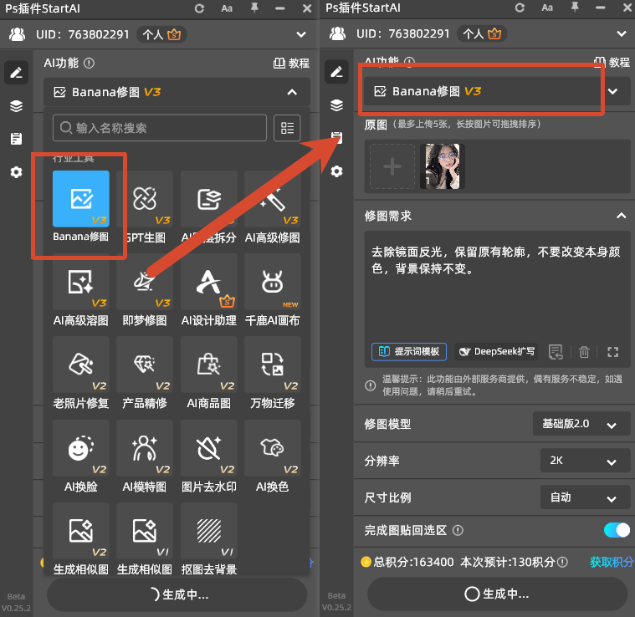Click the 生成中 button in left panel
This screenshot has width=635, height=617.
177,594
